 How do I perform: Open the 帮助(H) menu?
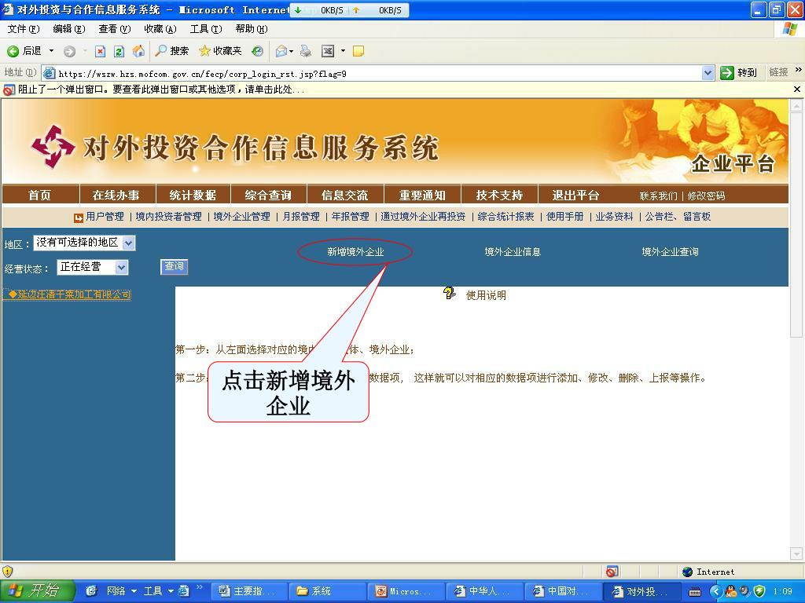pos(252,29)
